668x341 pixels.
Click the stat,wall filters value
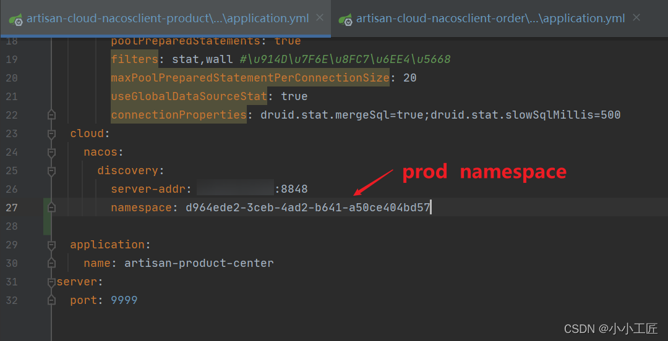[x=202, y=59]
